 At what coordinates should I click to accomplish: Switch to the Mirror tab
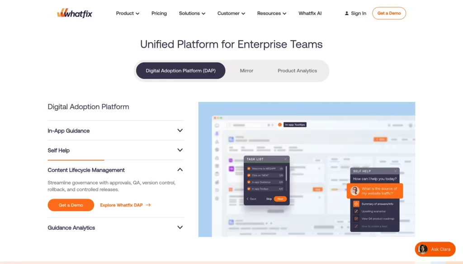(x=246, y=71)
